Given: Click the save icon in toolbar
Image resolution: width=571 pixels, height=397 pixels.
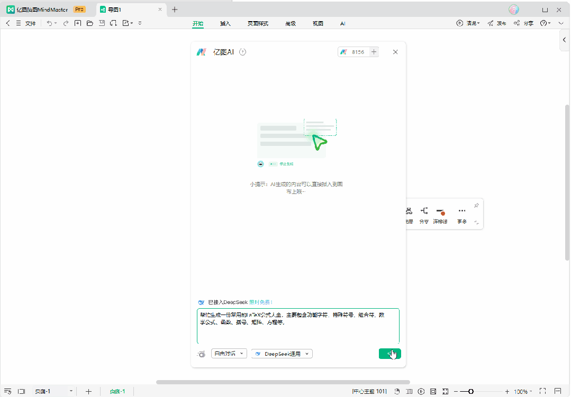Looking at the screenshot, I should tap(102, 23).
